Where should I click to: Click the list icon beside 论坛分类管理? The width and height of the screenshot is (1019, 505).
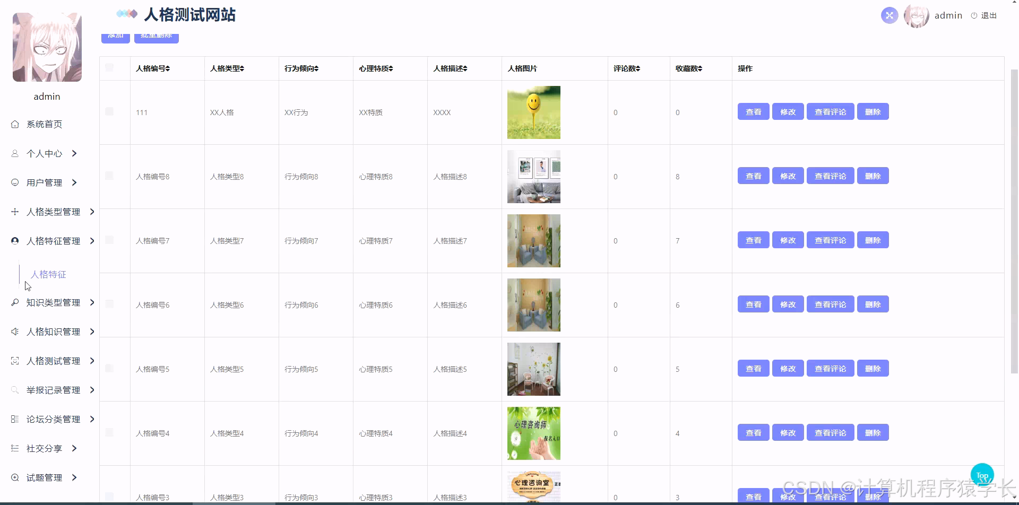[15, 419]
